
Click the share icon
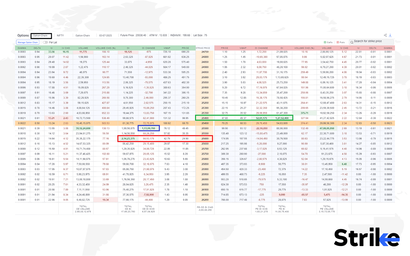click(385, 35)
